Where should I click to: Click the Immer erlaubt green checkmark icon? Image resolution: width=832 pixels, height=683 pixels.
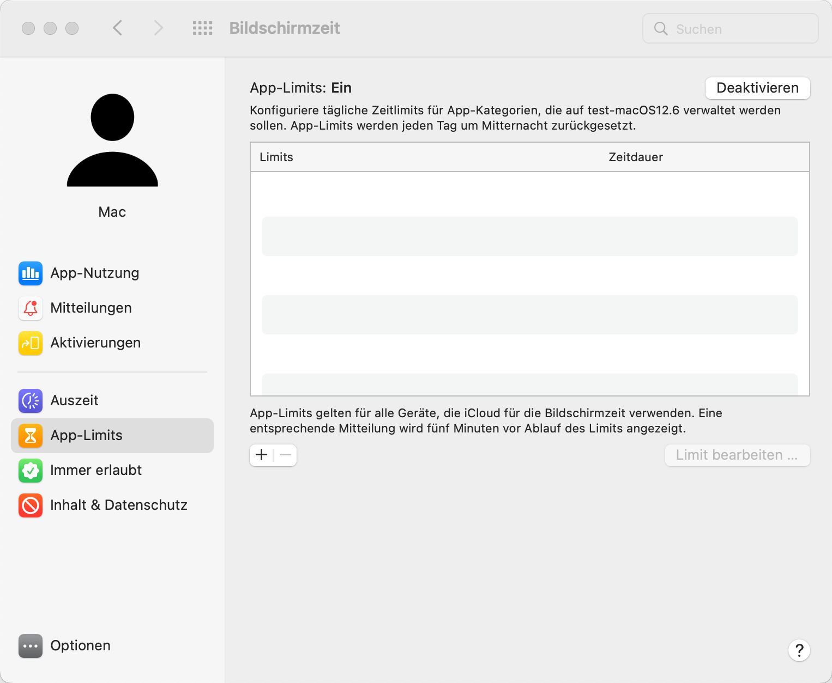tap(31, 471)
